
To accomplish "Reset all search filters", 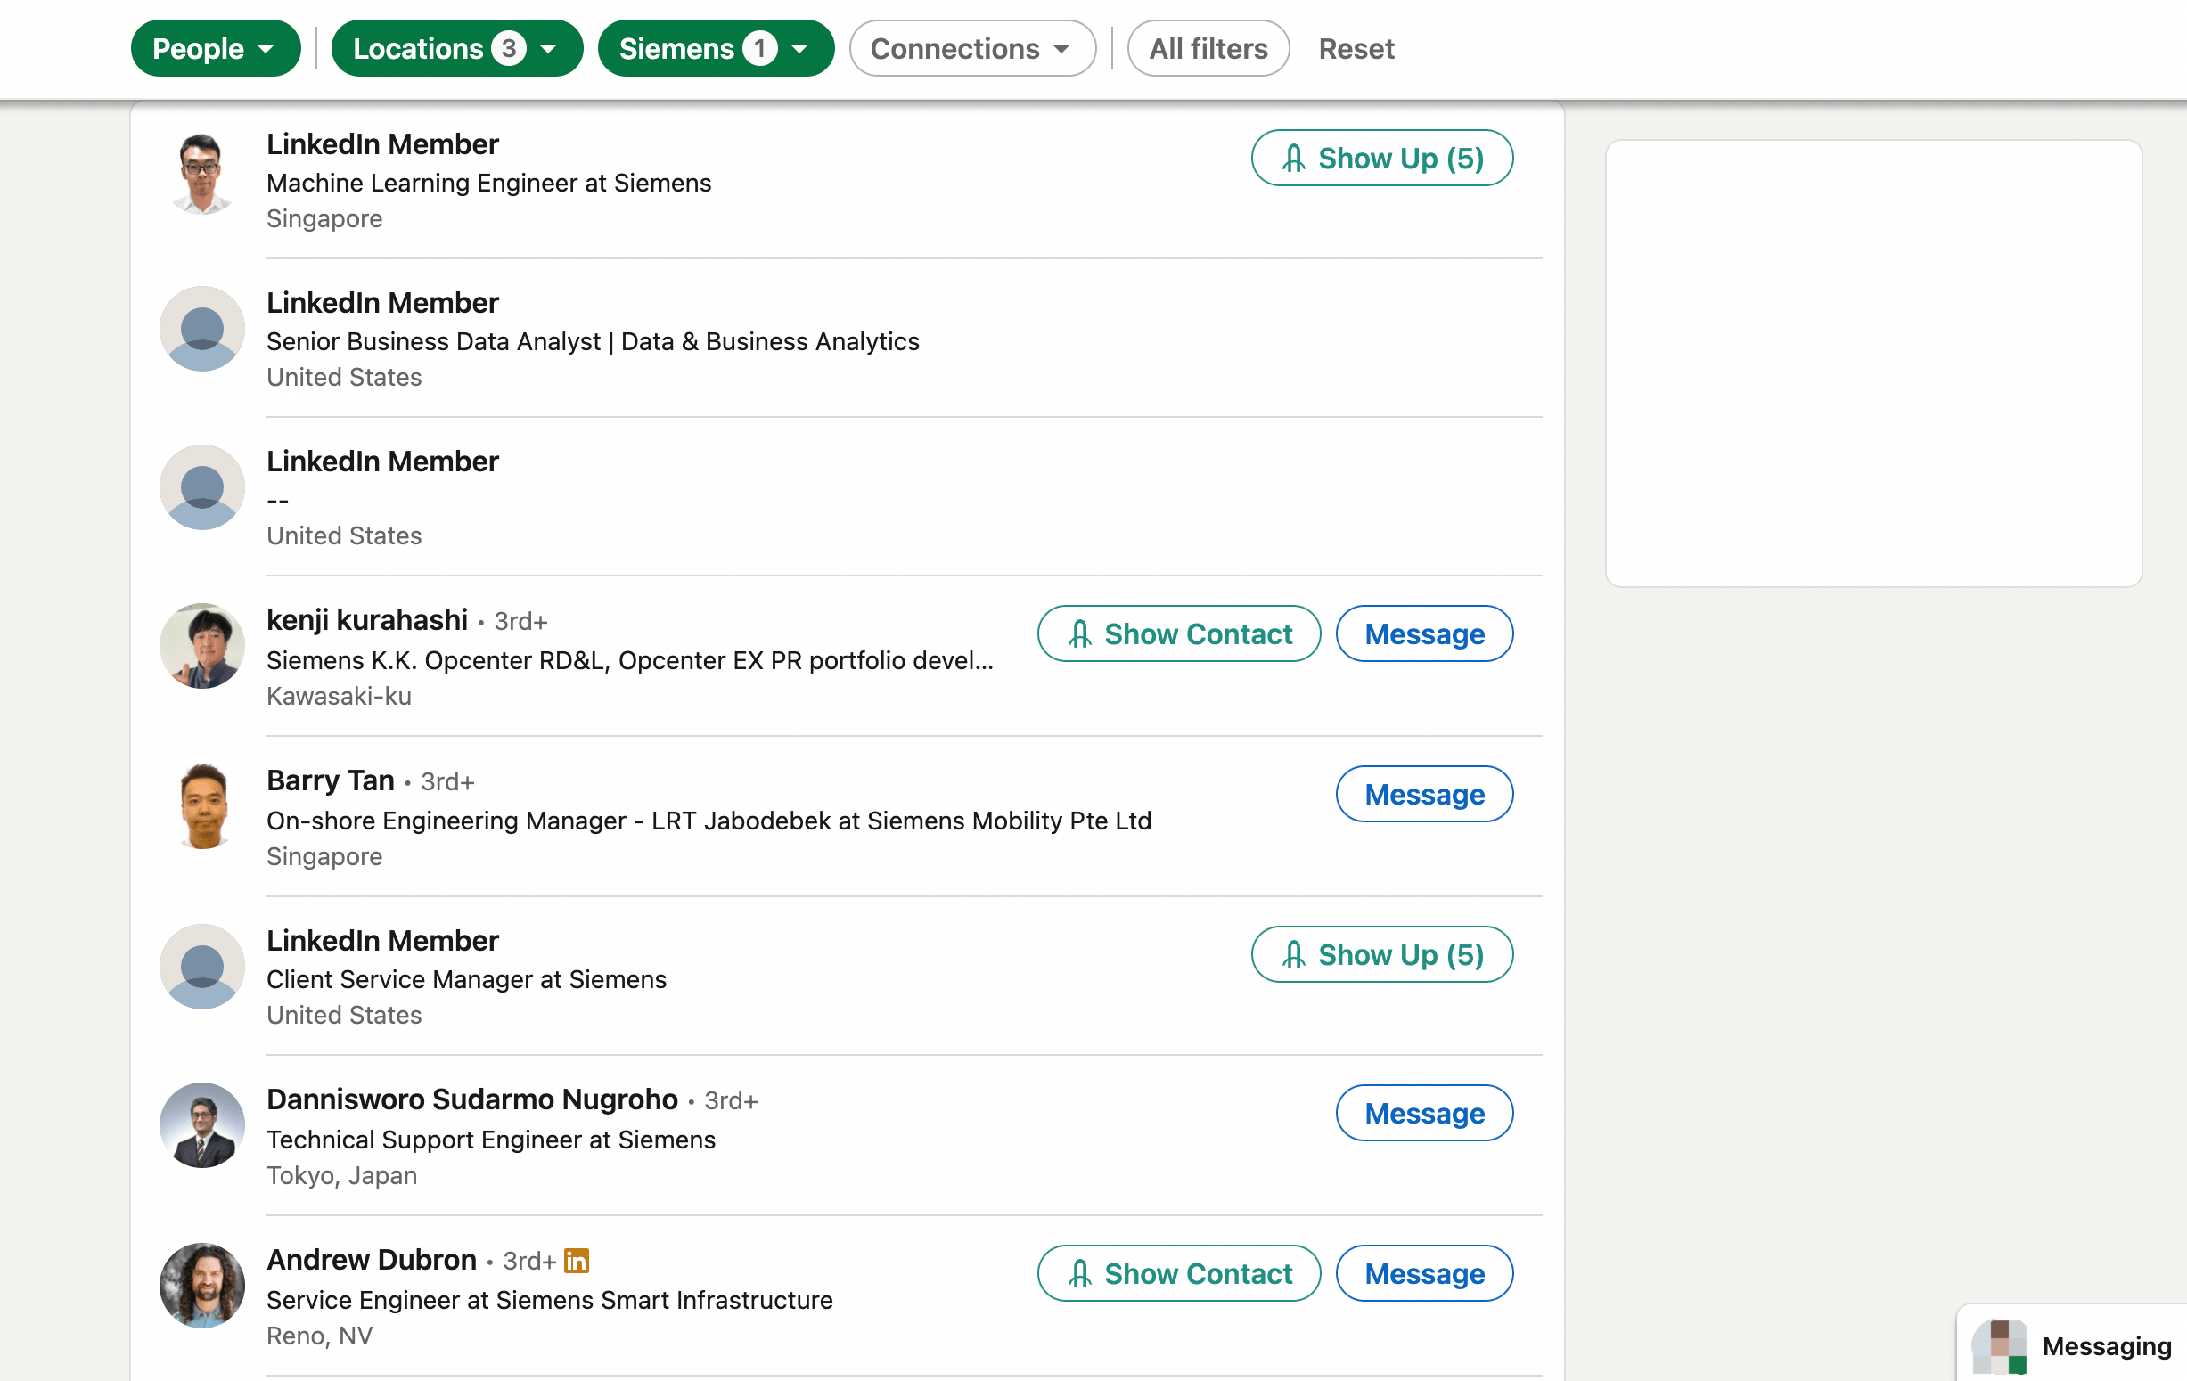I will (x=1356, y=48).
